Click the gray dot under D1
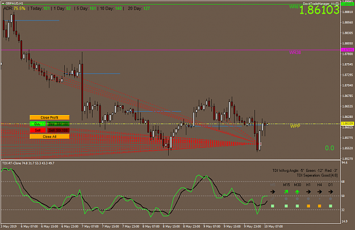Image resolution: width=355 pixels, height=230 pixels. 331,199
